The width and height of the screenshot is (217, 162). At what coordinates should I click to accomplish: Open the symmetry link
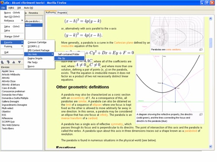117,124
